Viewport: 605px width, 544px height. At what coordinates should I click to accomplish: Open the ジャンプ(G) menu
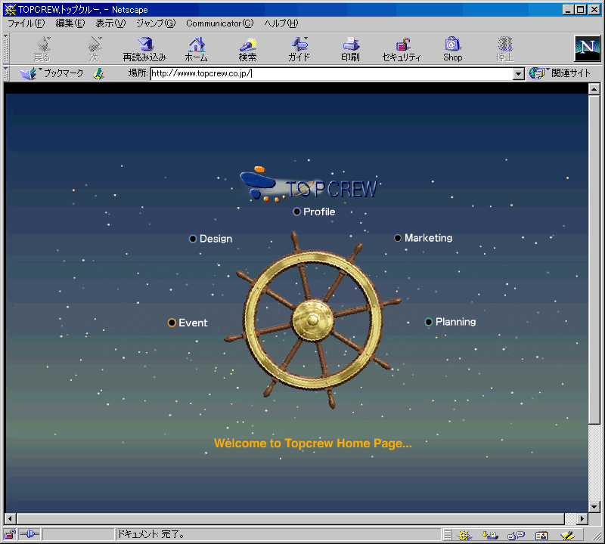click(x=156, y=23)
